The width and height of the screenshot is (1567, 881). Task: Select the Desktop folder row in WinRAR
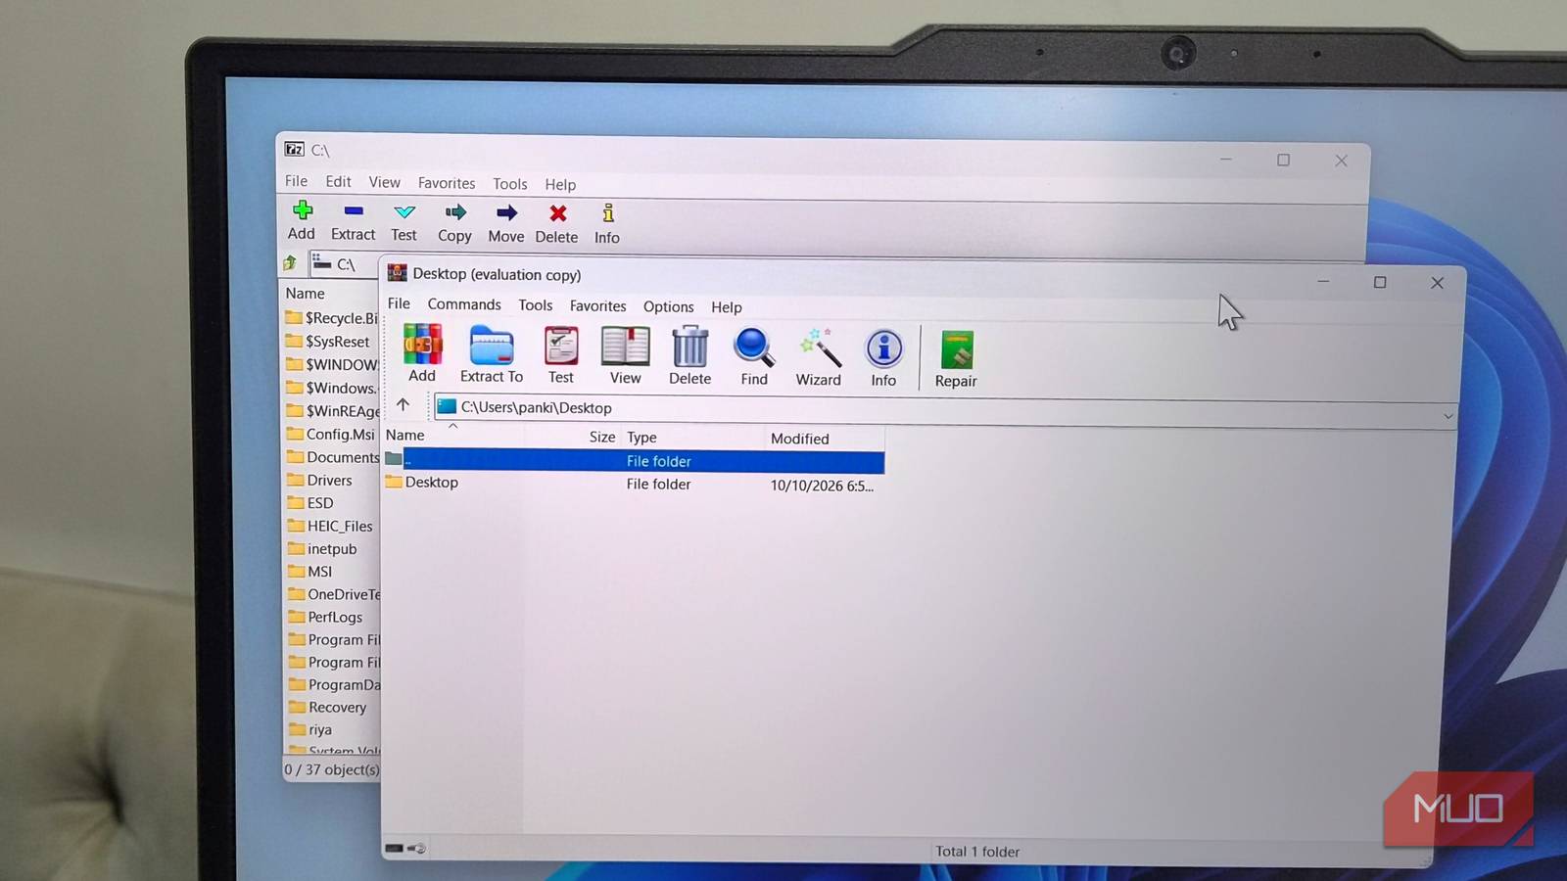634,484
